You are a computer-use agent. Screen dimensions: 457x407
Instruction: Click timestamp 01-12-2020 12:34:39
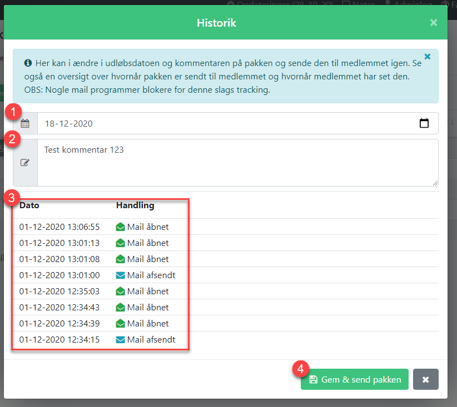59,324
